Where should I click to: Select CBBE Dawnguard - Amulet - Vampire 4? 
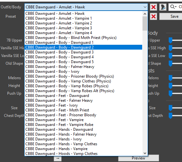[x=83, y=33]
